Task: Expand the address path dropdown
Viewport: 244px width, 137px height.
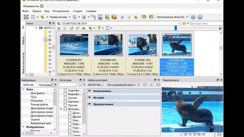Action: 179,24
